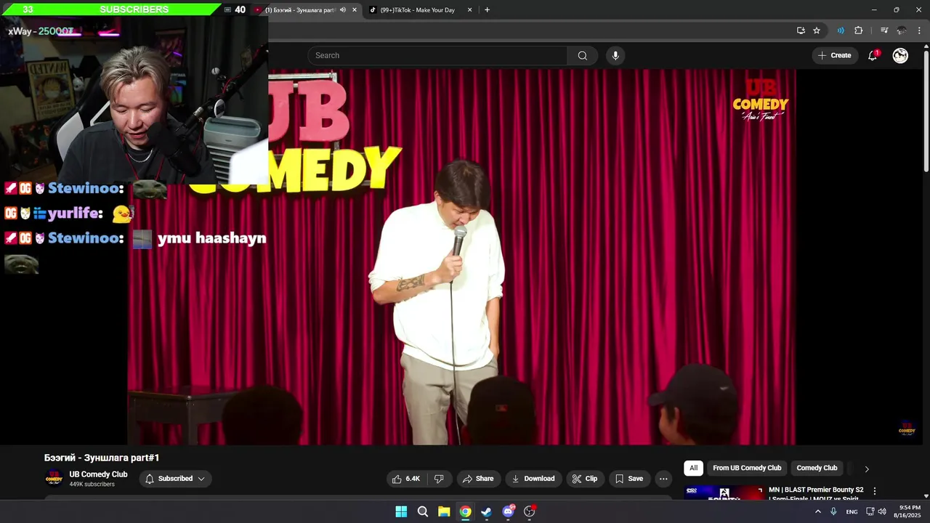Open Windows Start menu
Viewport: 930px width, 523px height.
pos(401,511)
